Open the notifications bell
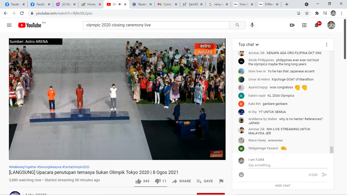Image resolution: width=347 pixels, height=195 pixels. point(317,25)
